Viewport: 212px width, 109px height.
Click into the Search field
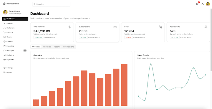pyautogui.click(x=51, y=4)
